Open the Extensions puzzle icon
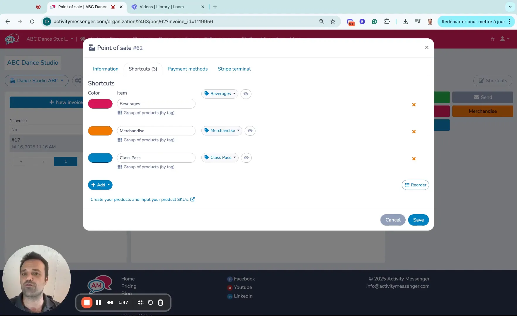The height and width of the screenshot is (316, 517). 387,22
